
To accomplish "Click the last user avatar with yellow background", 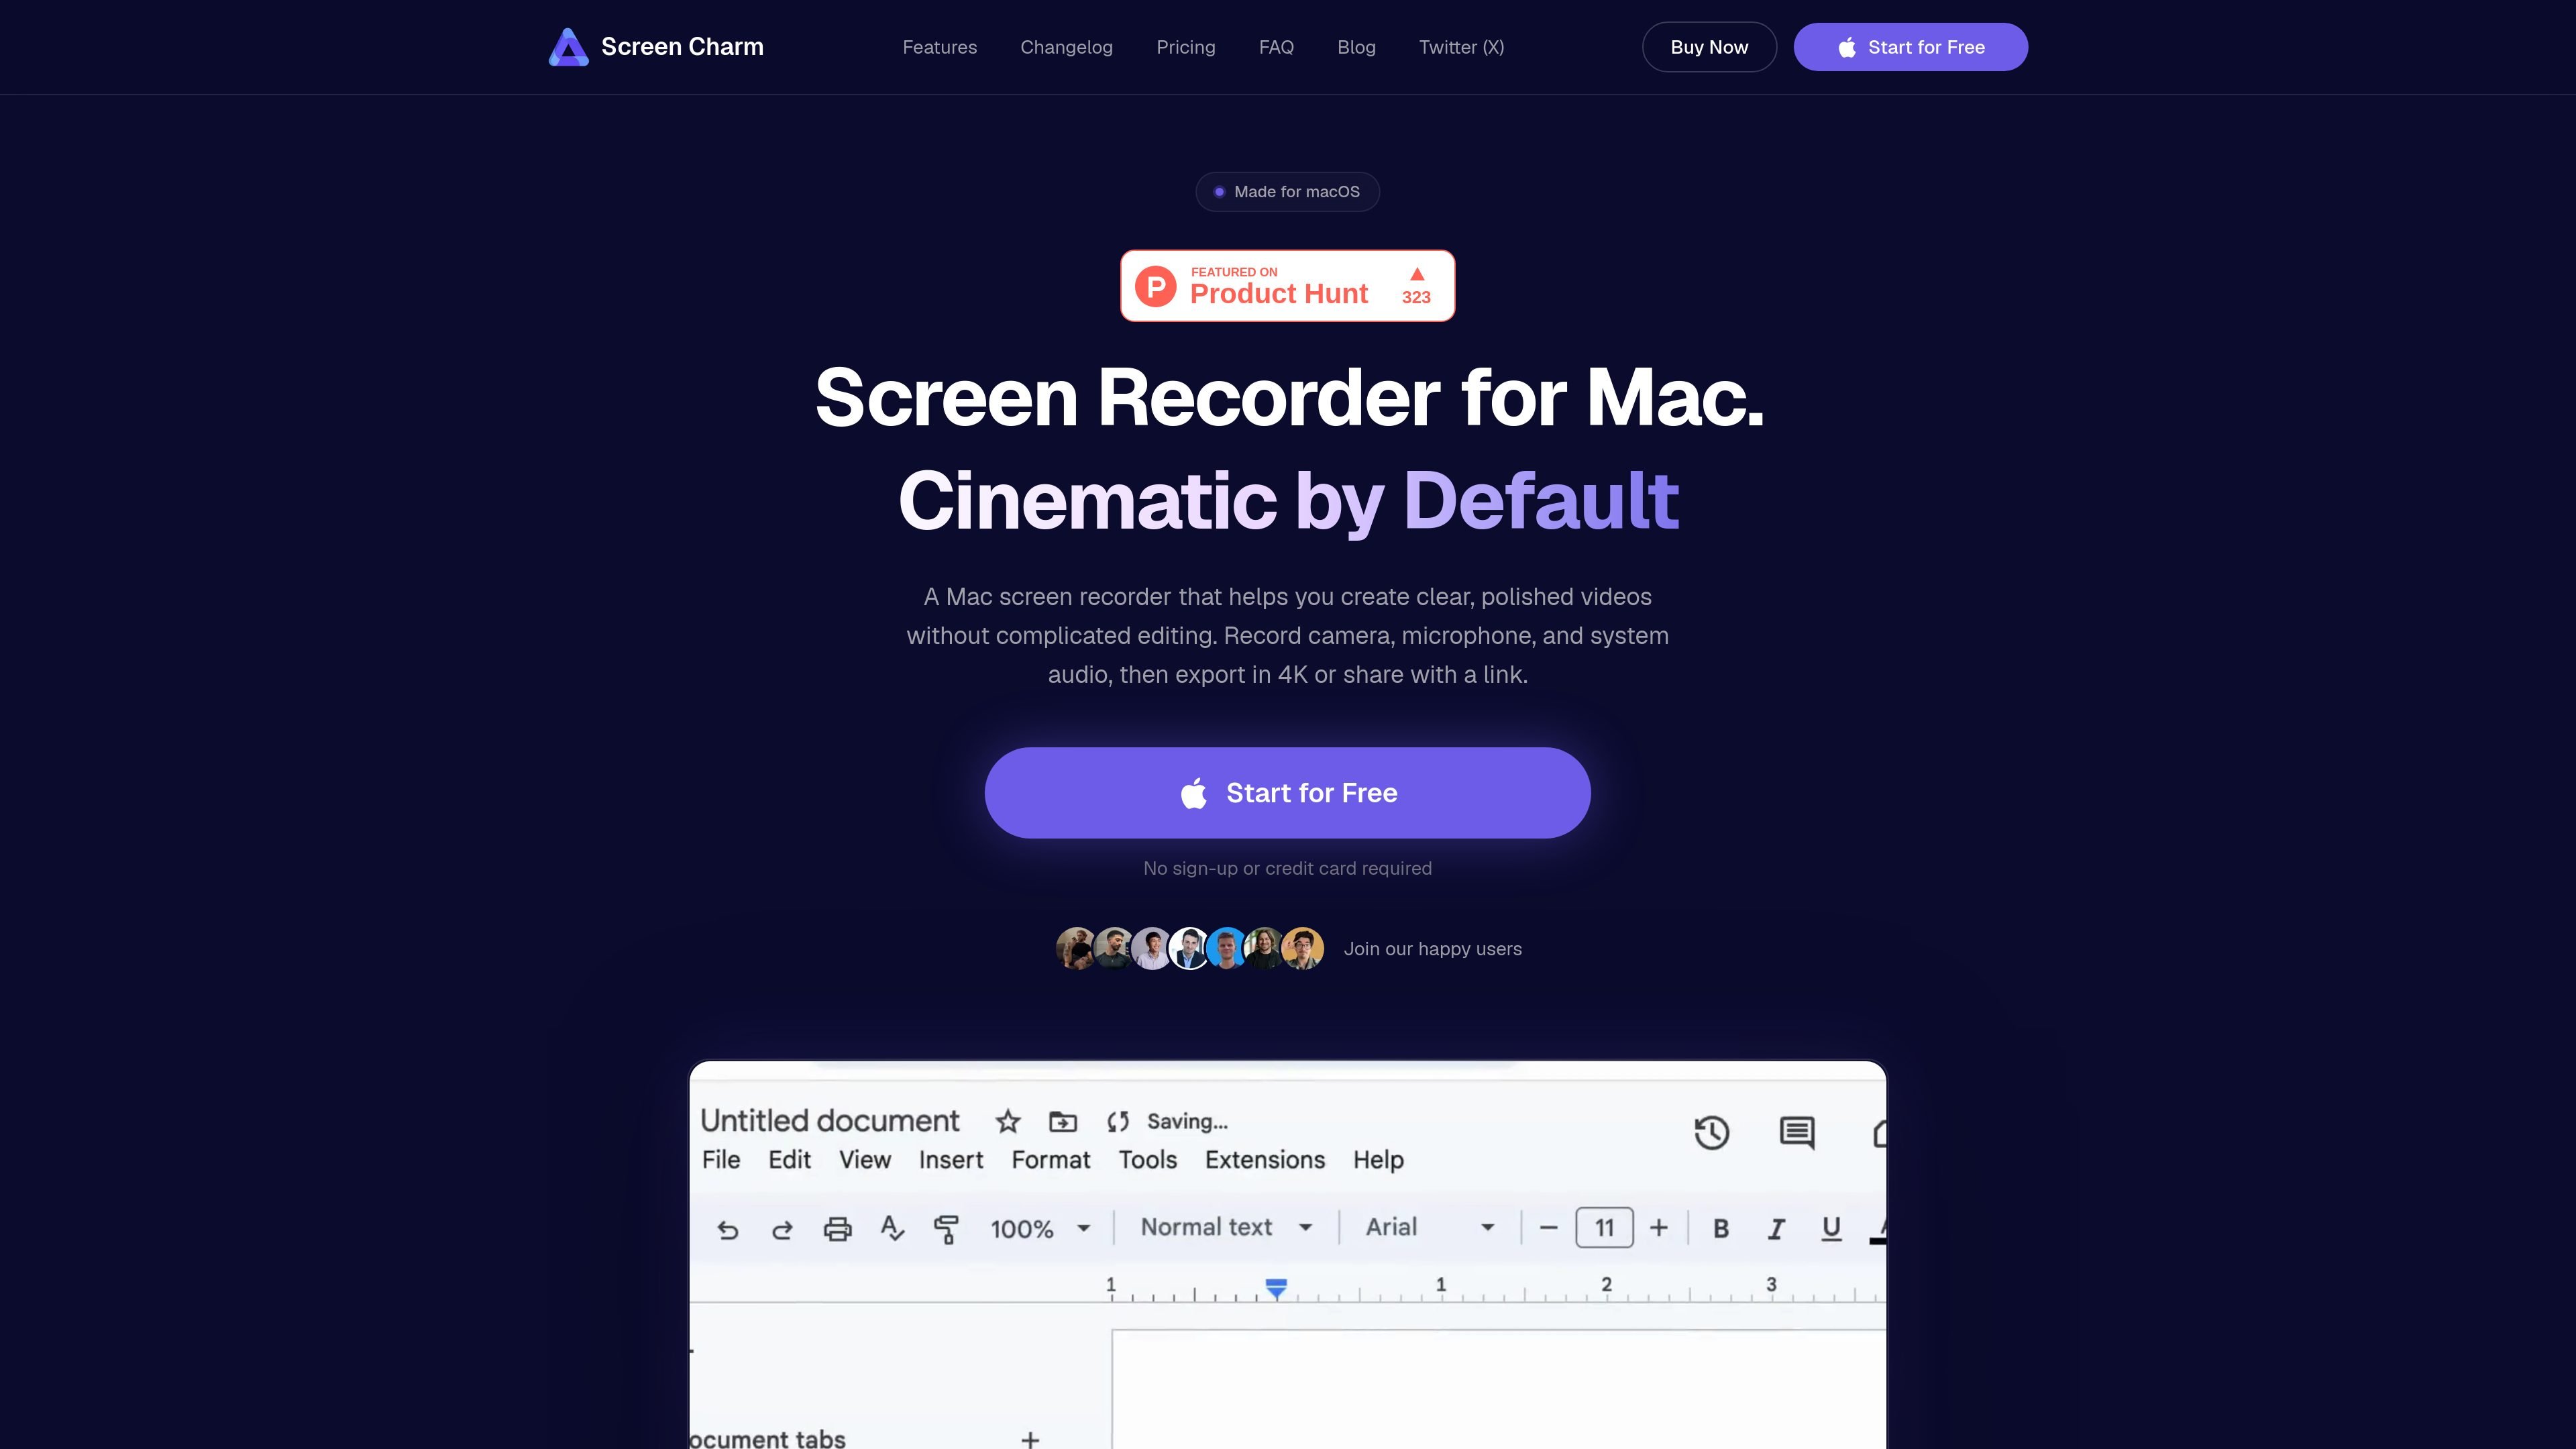I will tap(1303, 948).
